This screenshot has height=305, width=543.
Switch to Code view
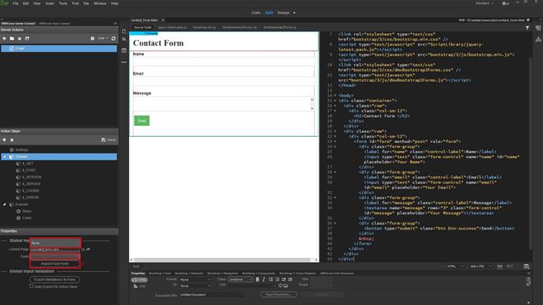[x=256, y=13]
